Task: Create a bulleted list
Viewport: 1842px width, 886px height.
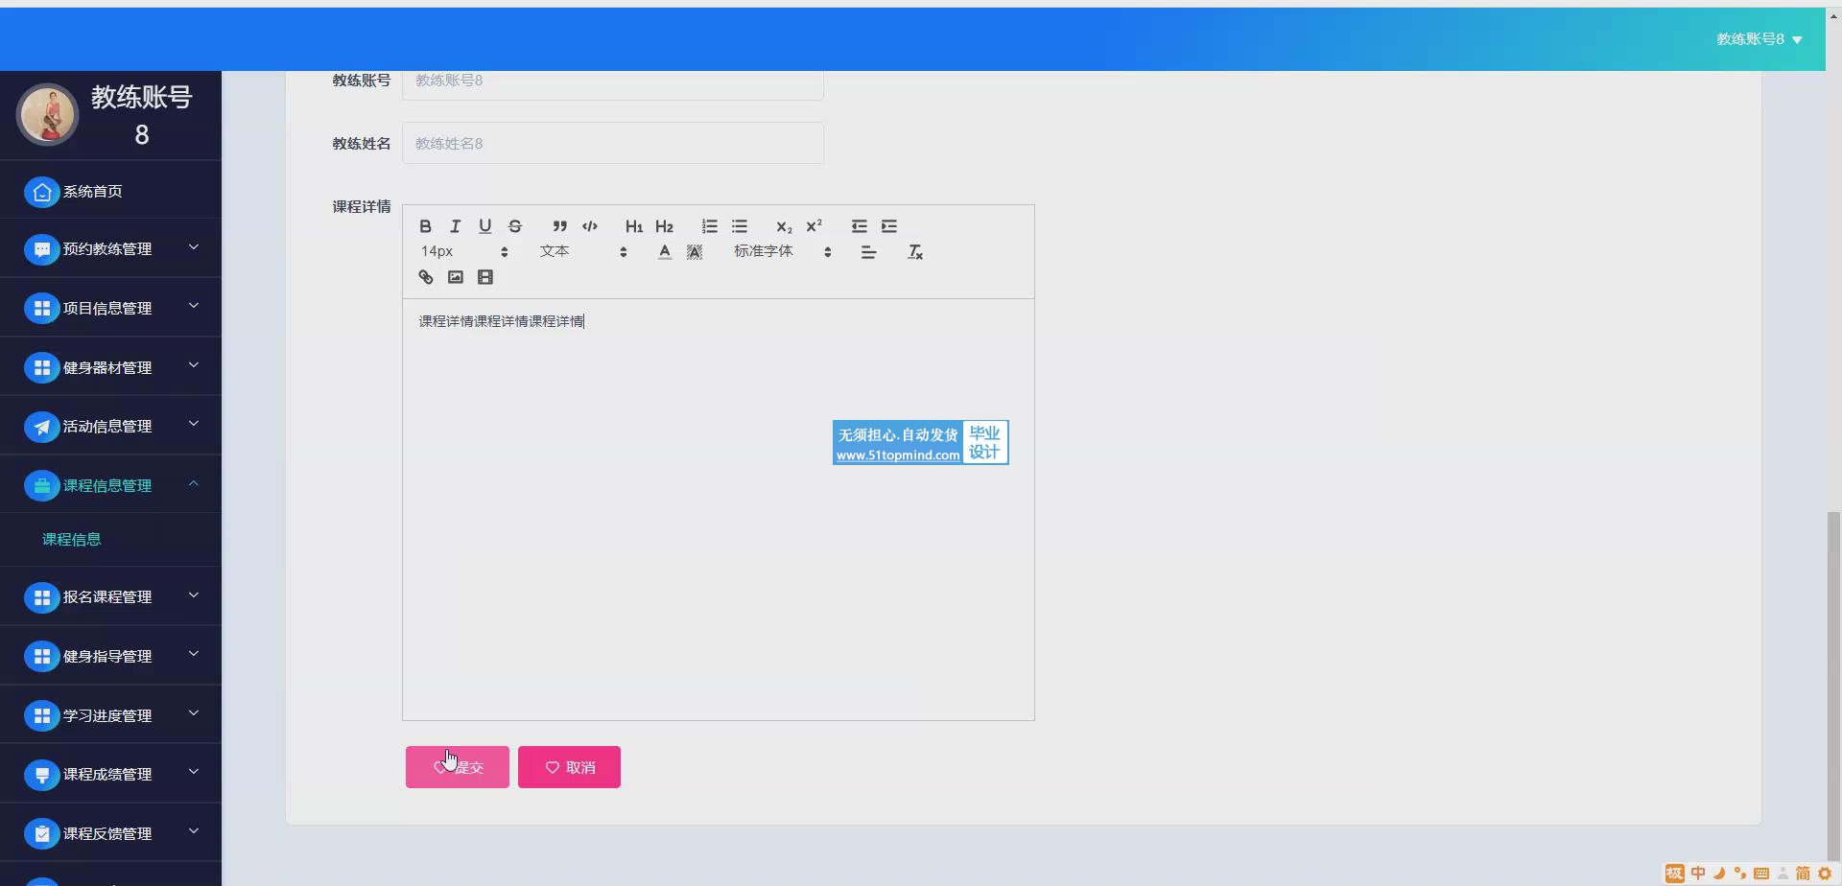Action: (739, 226)
